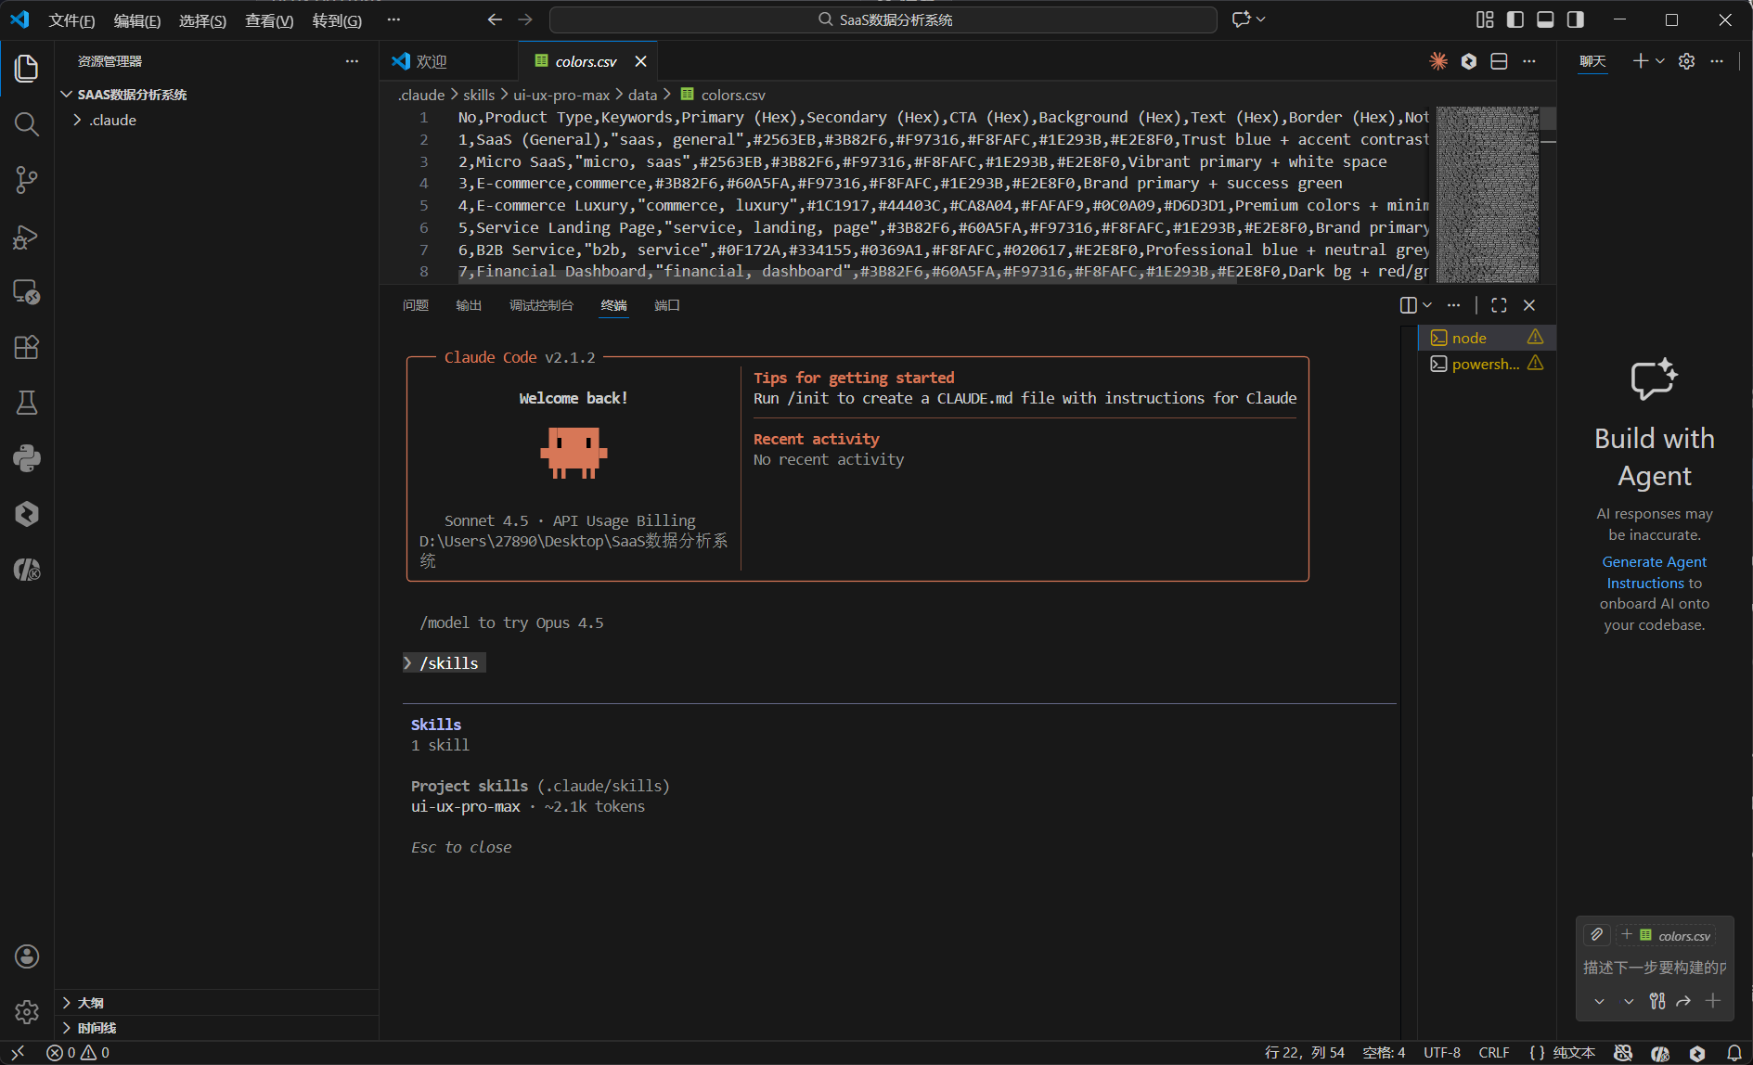
Task: Open remote window indicator in status bar
Action: pos(18,1053)
